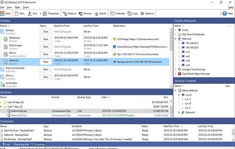Screen dimensions: 235x149
Task: Open the Help menu in menu bar
Action: click(231, 7)
